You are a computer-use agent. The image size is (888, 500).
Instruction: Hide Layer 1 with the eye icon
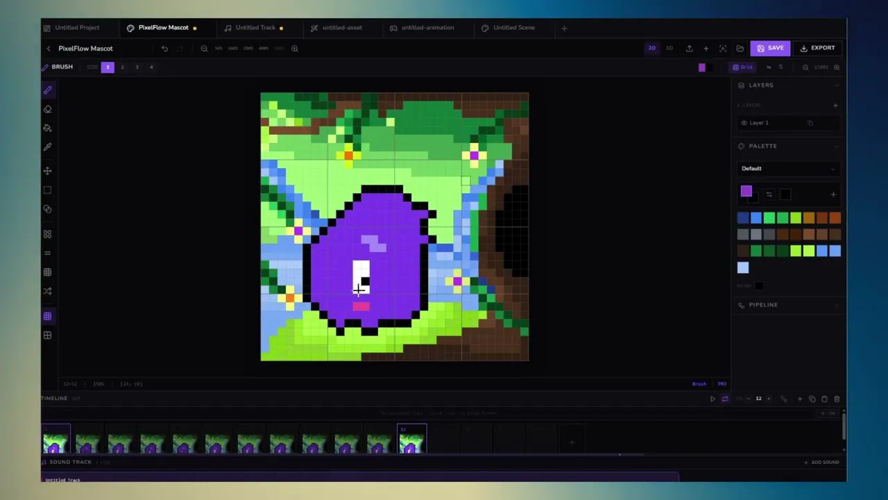[x=744, y=123]
